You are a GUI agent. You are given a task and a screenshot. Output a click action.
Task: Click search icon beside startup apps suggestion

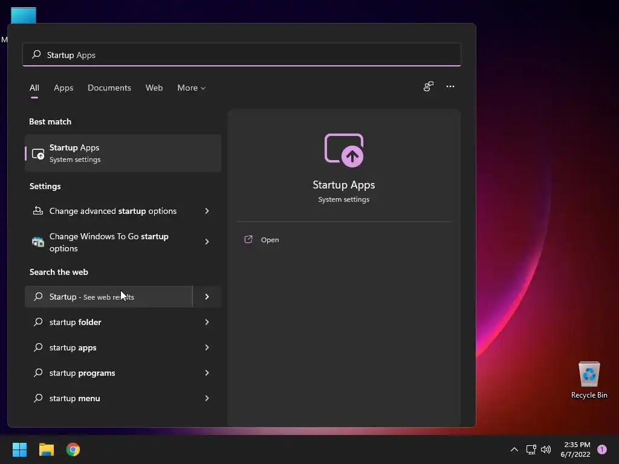[x=38, y=347]
